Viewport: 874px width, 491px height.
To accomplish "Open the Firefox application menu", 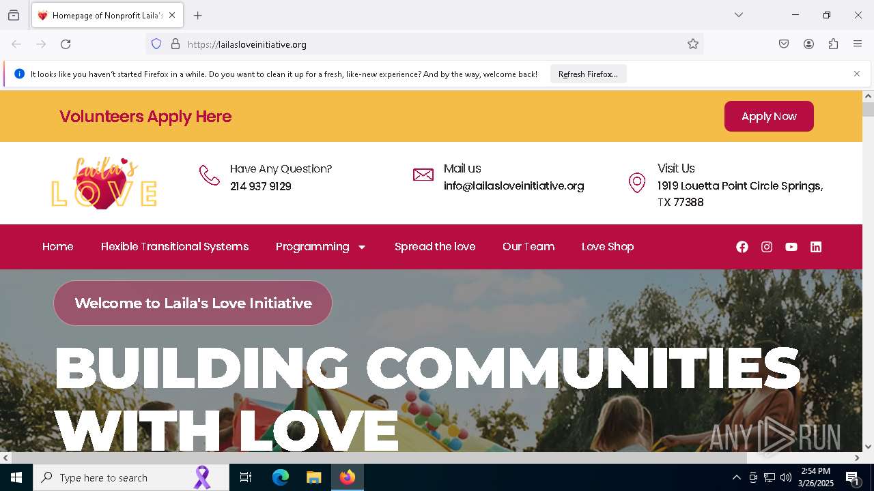I will 858,44.
